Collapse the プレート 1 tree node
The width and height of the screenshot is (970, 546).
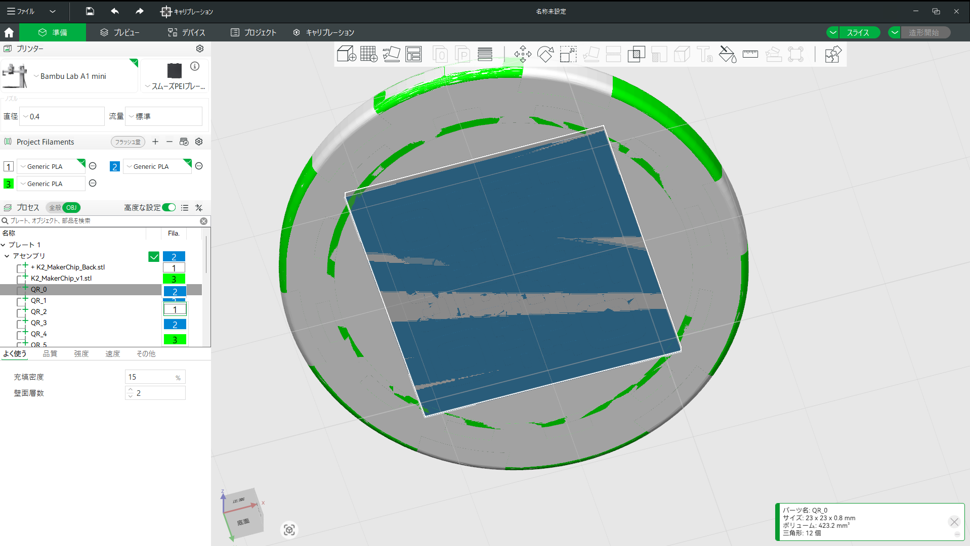(x=3, y=245)
